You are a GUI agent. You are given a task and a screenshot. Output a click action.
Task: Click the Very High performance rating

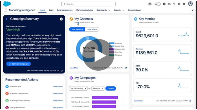pyautogui.click(x=13, y=29)
